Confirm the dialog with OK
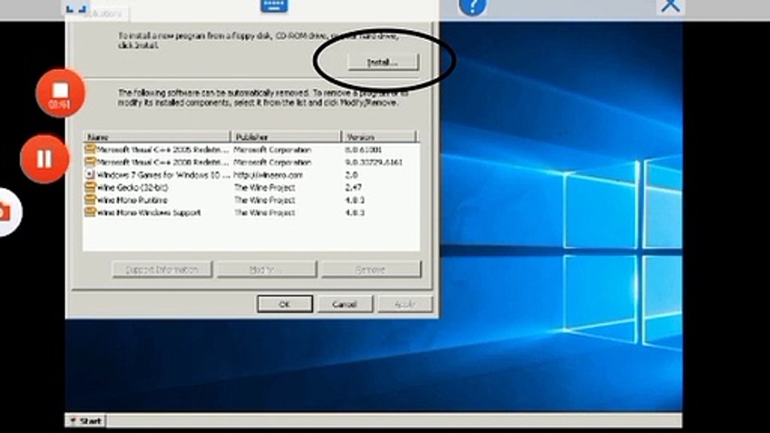Screen dimensions: 770x433 (285, 304)
